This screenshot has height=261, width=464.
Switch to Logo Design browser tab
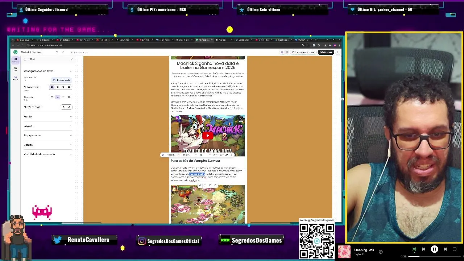[x=283, y=40]
